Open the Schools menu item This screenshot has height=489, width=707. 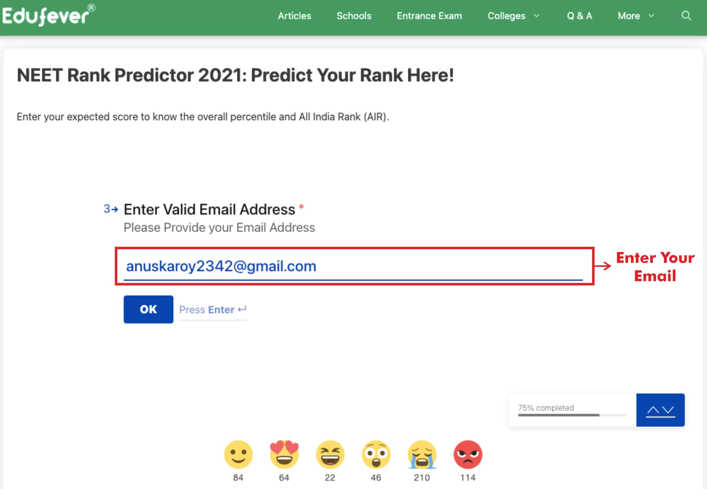[354, 16]
